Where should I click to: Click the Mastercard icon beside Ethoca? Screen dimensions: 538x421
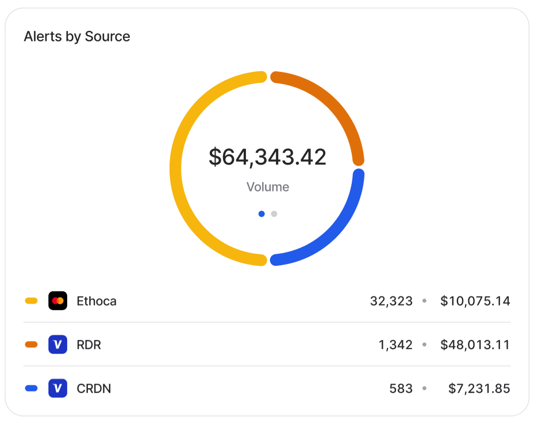pyautogui.click(x=57, y=301)
